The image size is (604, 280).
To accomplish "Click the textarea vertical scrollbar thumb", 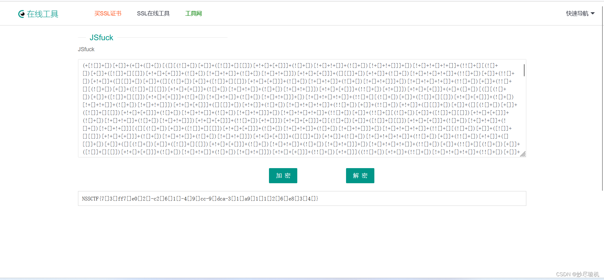I will point(524,70).
